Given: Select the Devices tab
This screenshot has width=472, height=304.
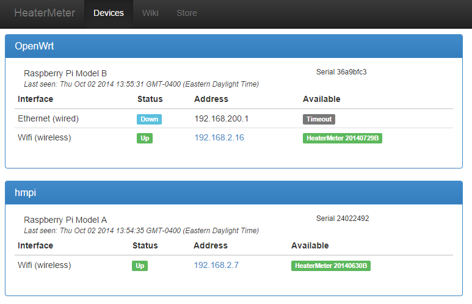Looking at the screenshot, I should 109,13.
